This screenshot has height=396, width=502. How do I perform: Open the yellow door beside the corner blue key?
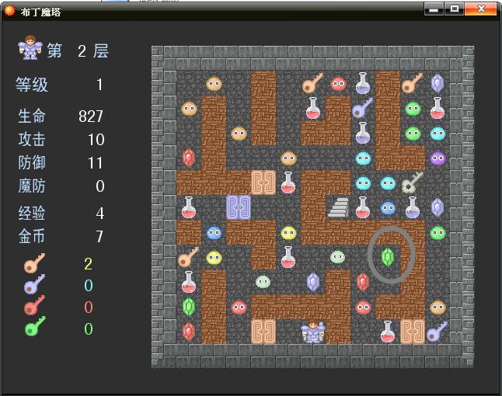point(413,332)
